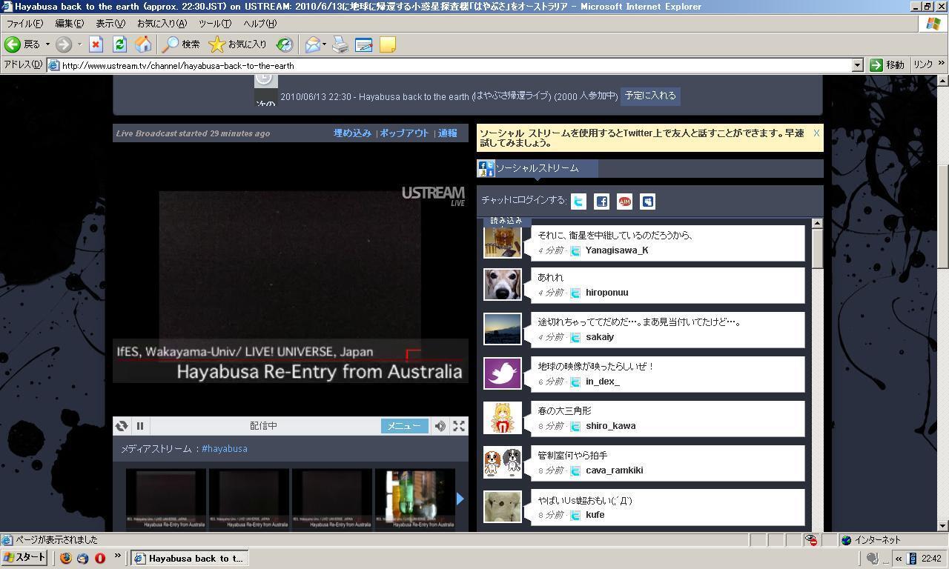Open the ファイル(F) menu

click(x=24, y=24)
